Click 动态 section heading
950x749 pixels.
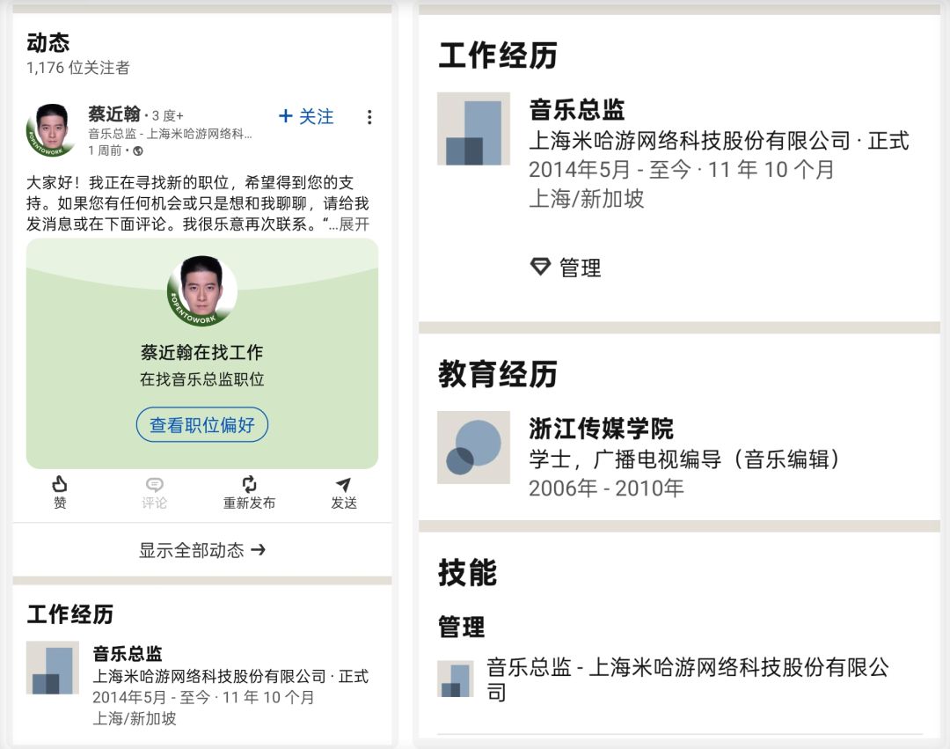click(x=47, y=42)
